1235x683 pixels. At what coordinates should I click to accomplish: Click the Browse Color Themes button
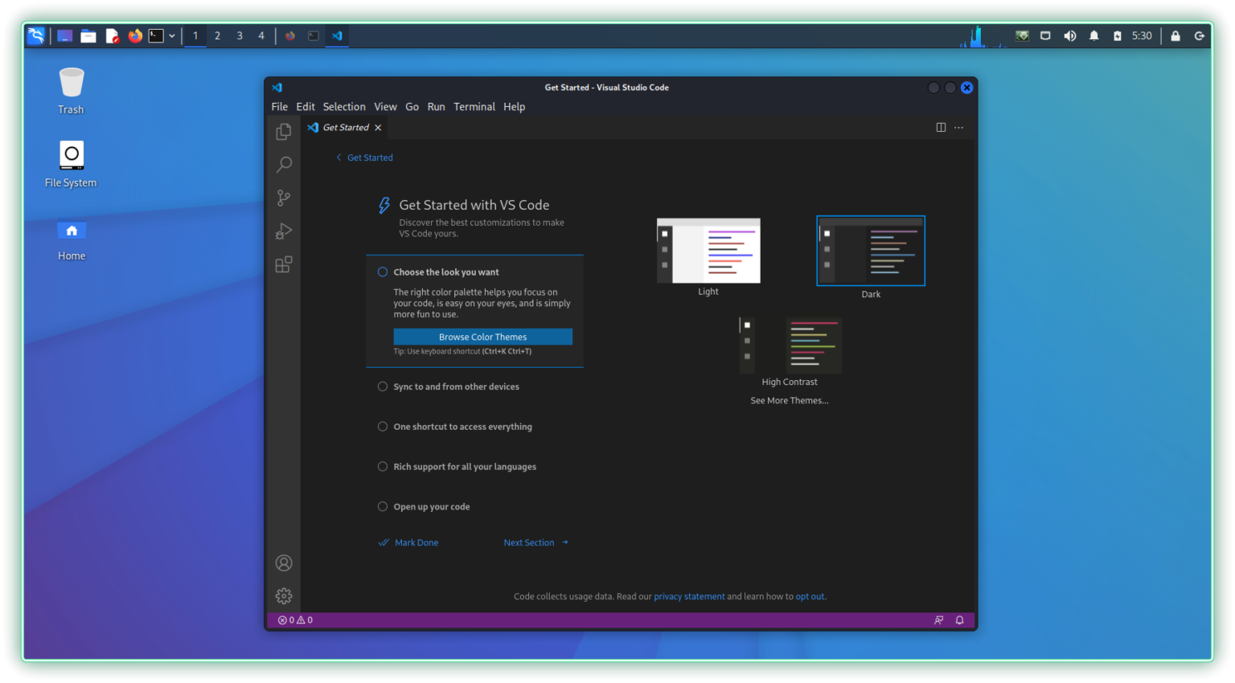click(482, 337)
